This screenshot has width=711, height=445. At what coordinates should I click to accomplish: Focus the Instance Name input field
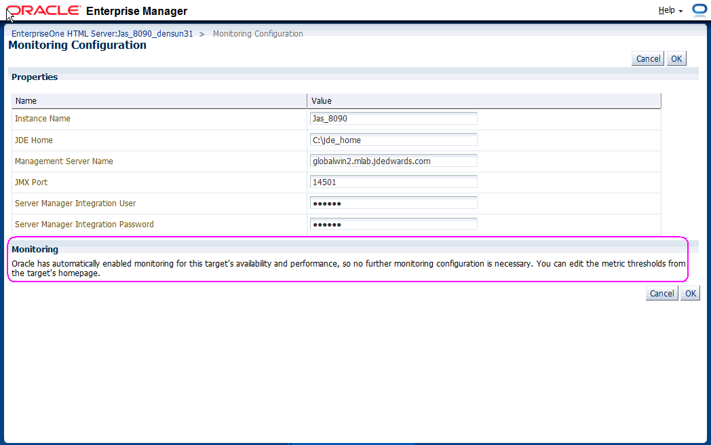(393, 119)
